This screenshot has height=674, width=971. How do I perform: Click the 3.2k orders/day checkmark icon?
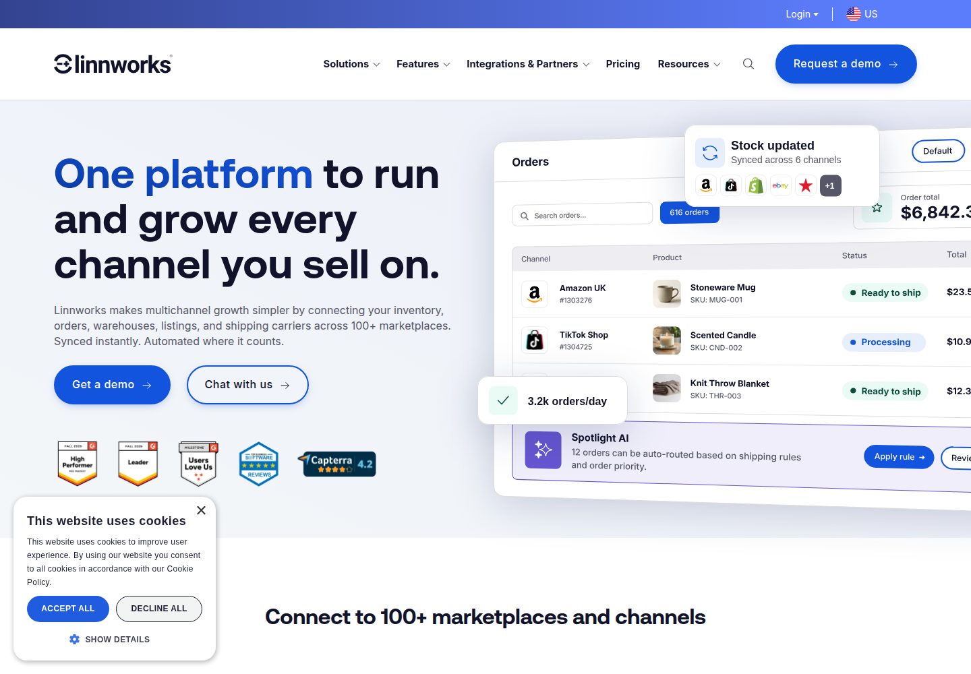[503, 400]
